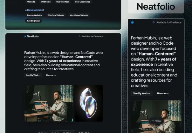Open the glass 3D shape image
The height and width of the screenshot is (133, 192).
click(89, 103)
